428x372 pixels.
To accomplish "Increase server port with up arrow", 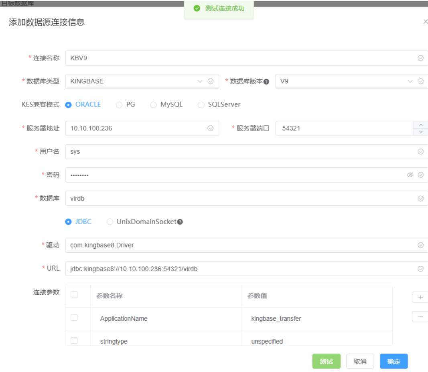I will coord(420,125).
